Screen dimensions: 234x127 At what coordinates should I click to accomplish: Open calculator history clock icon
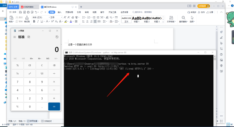pos(57,37)
